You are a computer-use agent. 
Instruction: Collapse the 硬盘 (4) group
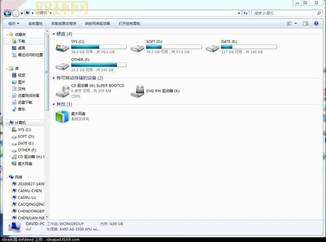click(53, 34)
